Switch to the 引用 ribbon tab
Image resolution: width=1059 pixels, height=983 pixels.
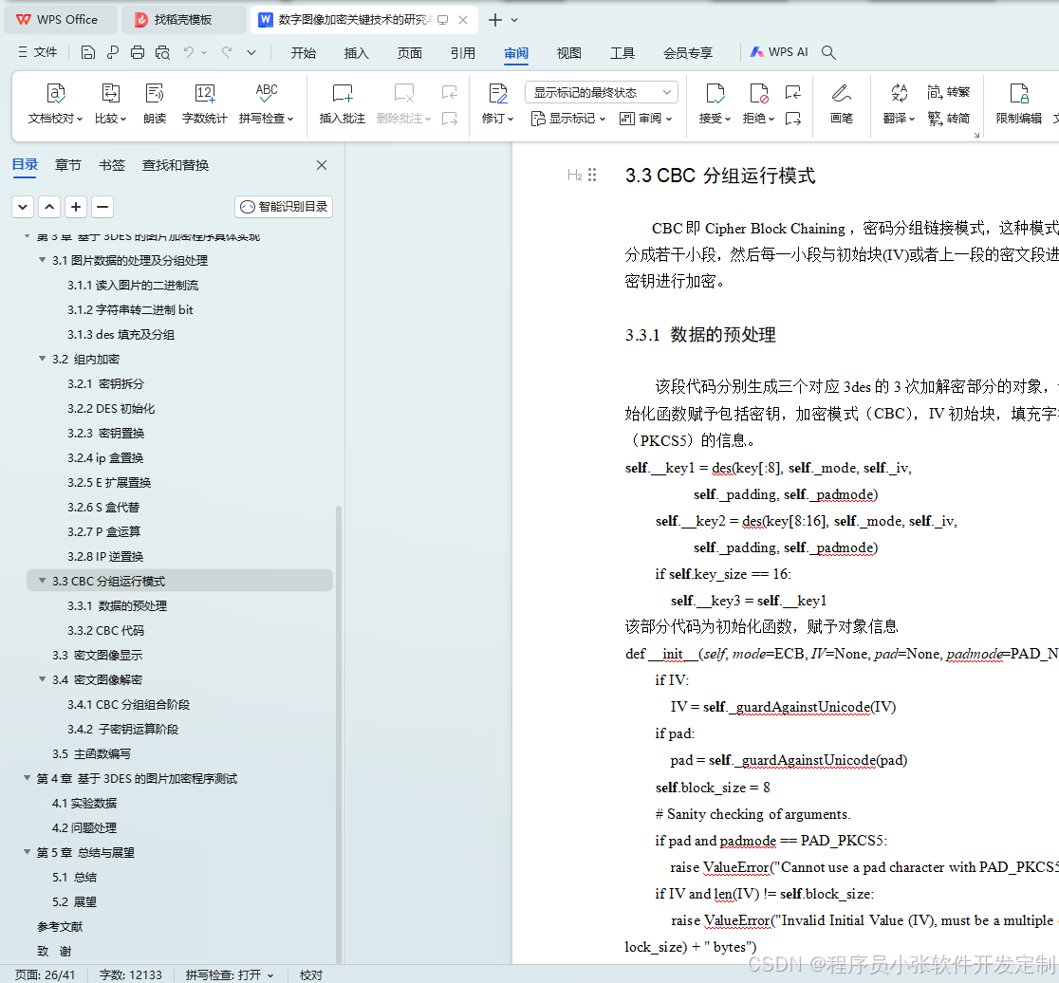point(463,53)
